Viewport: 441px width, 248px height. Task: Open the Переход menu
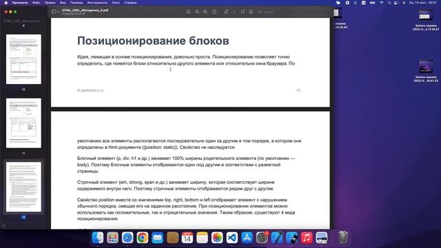76,3
